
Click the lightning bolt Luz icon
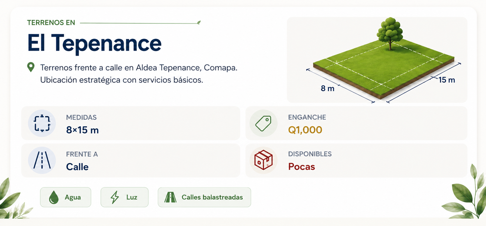(x=115, y=197)
